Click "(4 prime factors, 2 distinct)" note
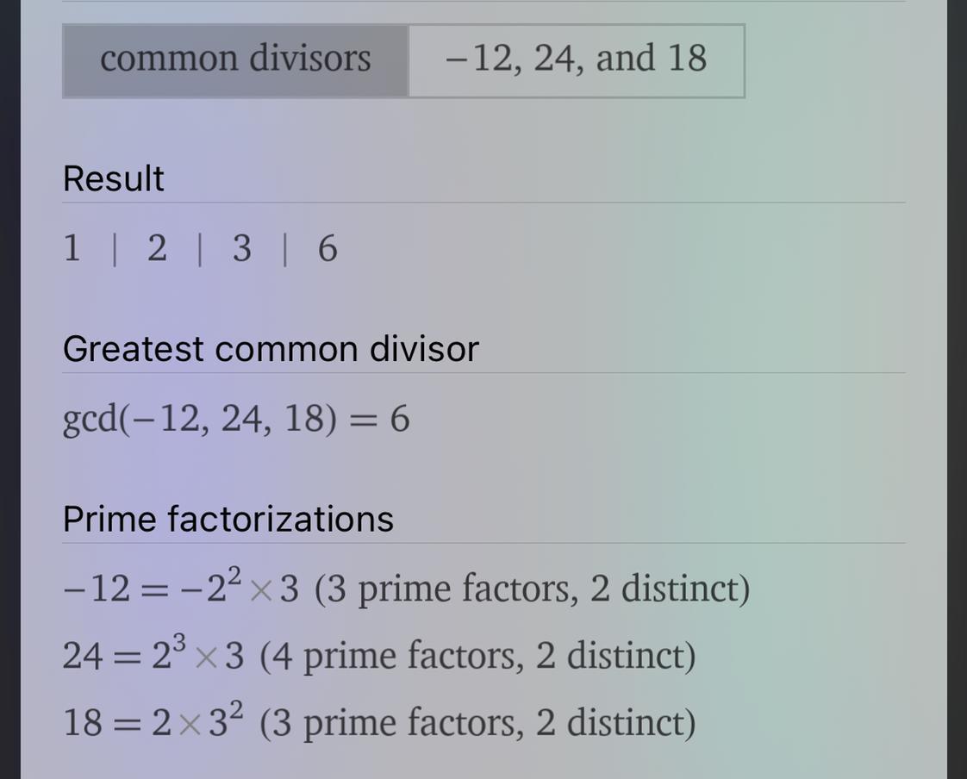The width and height of the screenshot is (967, 779). pos(477,656)
